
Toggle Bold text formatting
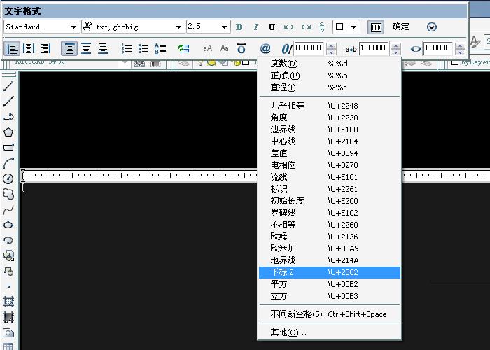point(239,27)
